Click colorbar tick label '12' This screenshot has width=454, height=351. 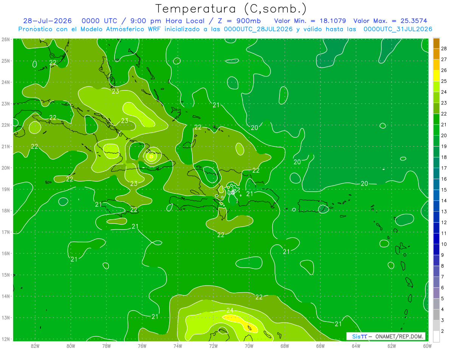pos(444,222)
